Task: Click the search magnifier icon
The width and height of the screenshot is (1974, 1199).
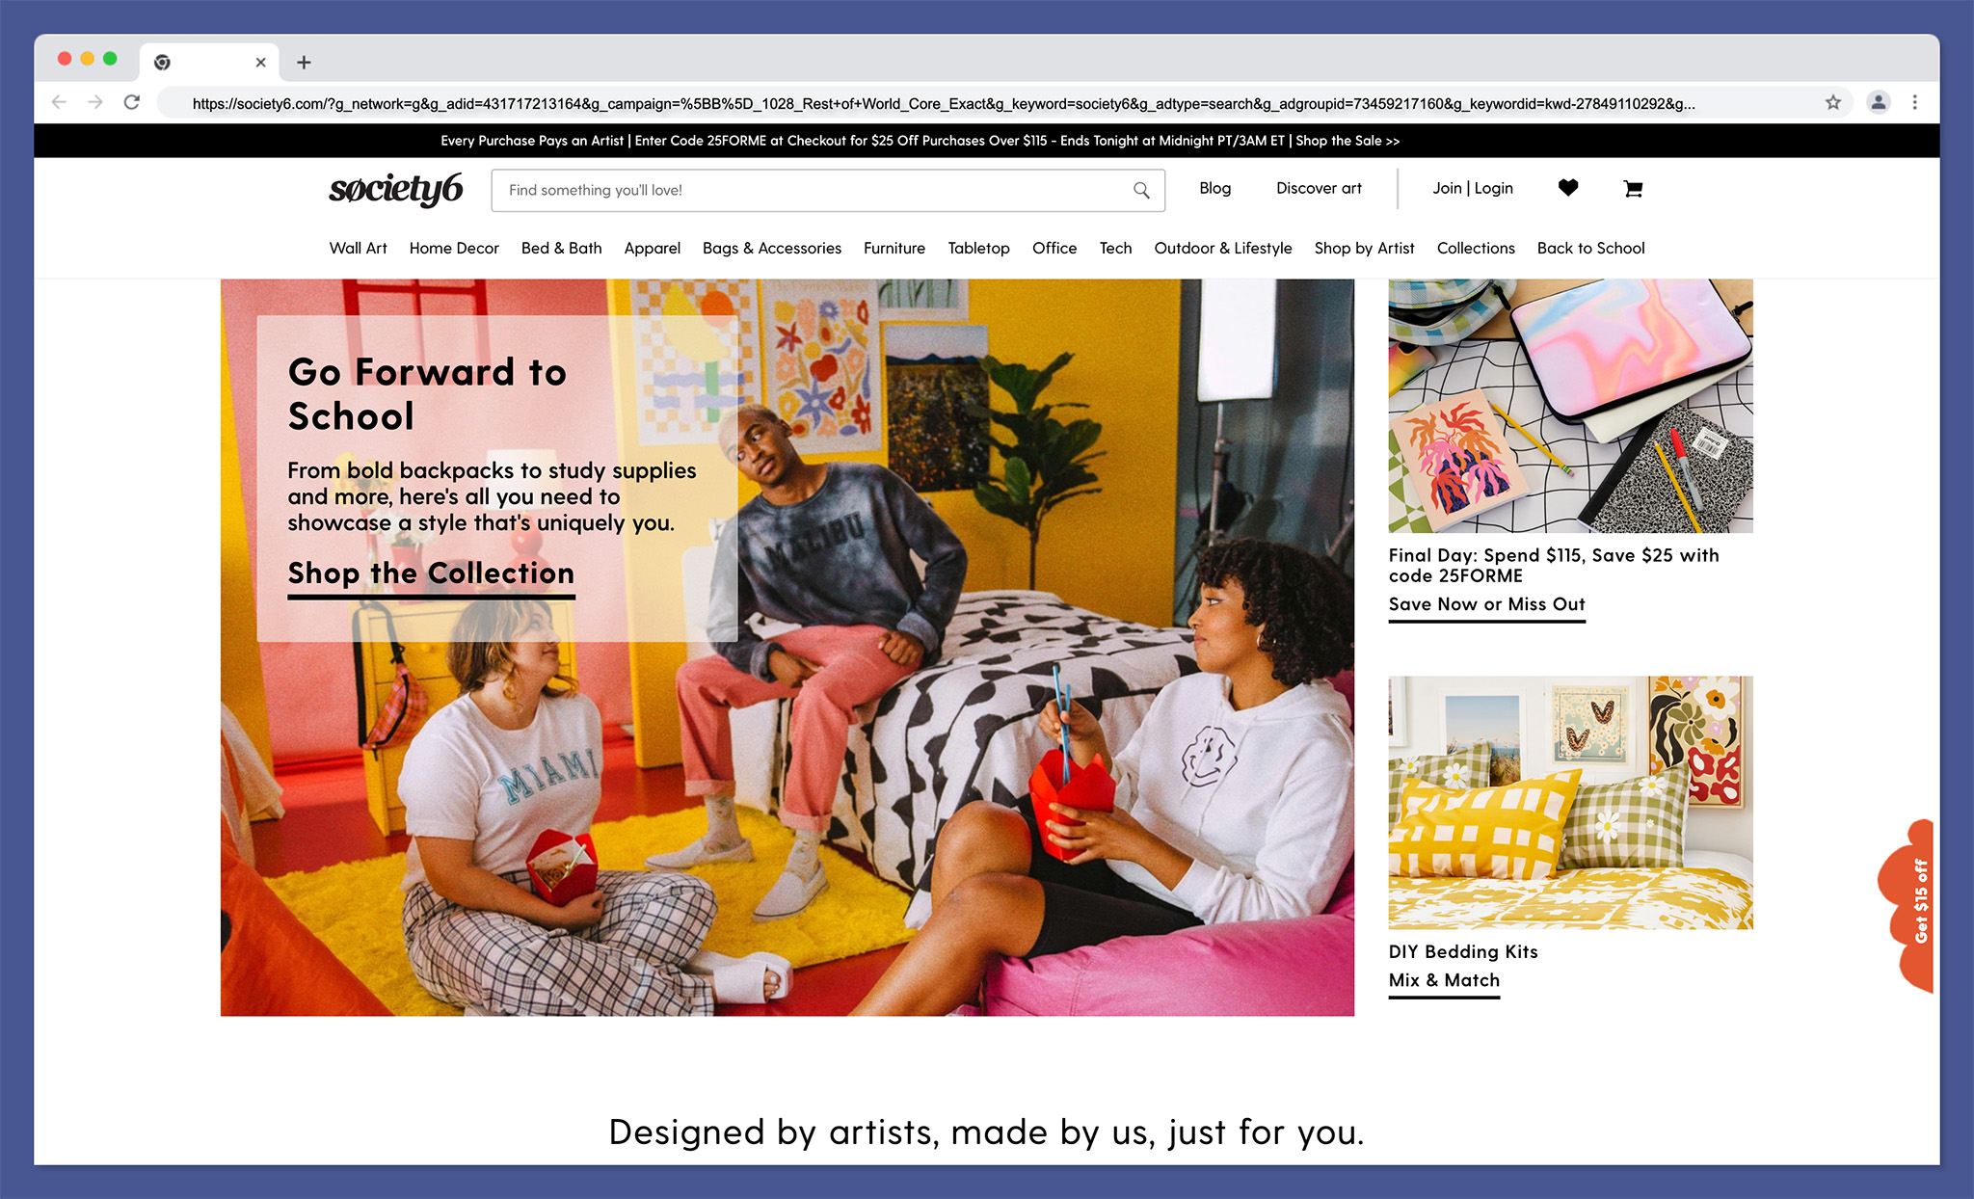Action: pos(1141,190)
